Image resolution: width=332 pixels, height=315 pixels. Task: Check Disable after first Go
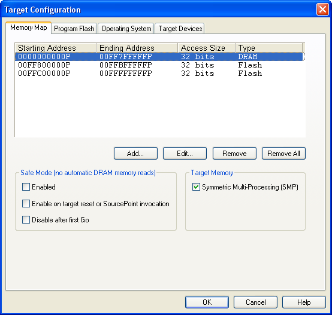[26, 220]
